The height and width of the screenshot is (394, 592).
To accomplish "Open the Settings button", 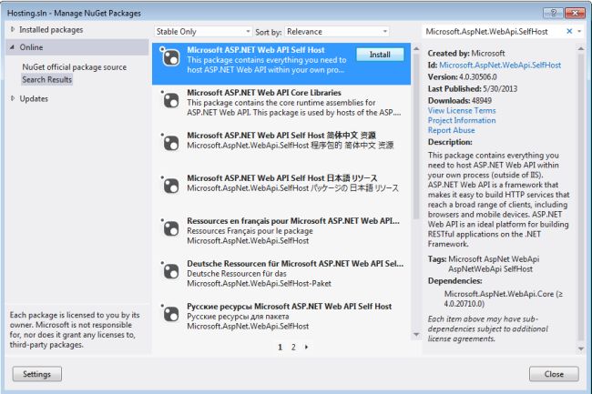I will (37, 374).
